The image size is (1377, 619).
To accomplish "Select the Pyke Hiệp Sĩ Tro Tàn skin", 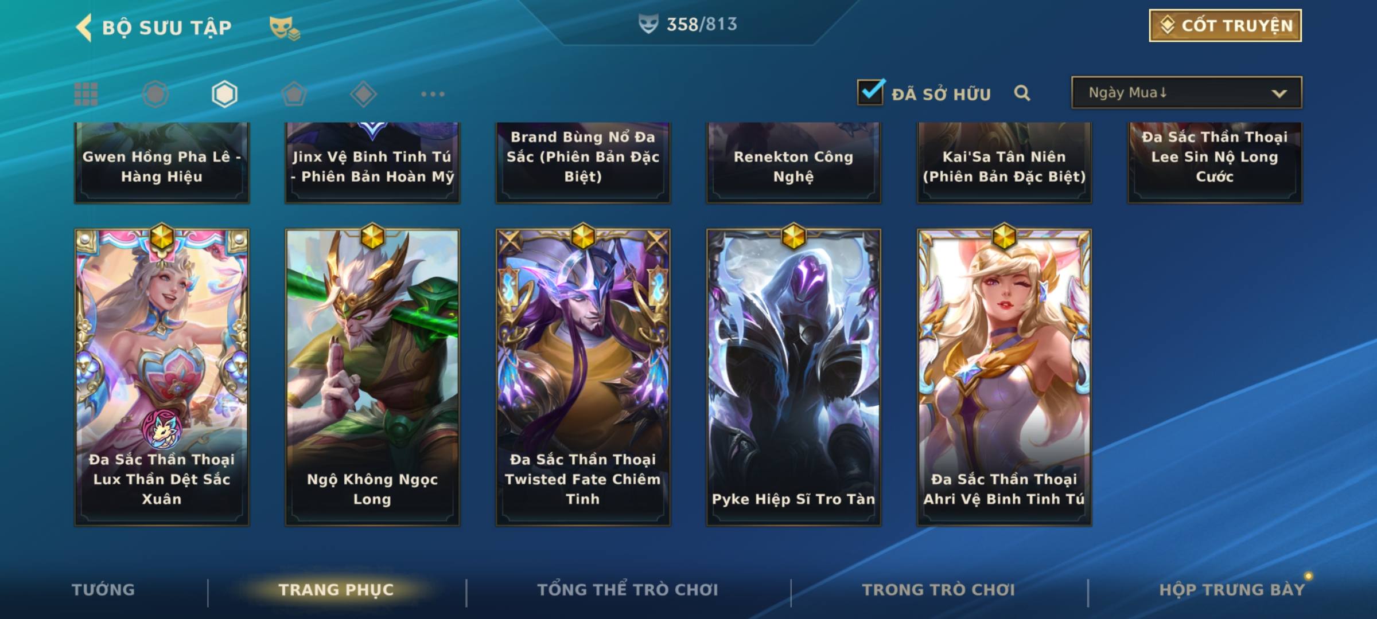I will [x=793, y=377].
